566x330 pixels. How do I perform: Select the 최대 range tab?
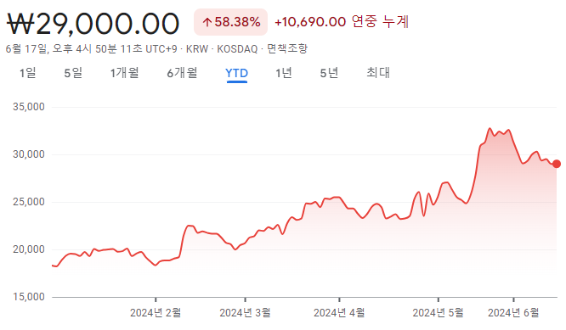[x=378, y=73]
